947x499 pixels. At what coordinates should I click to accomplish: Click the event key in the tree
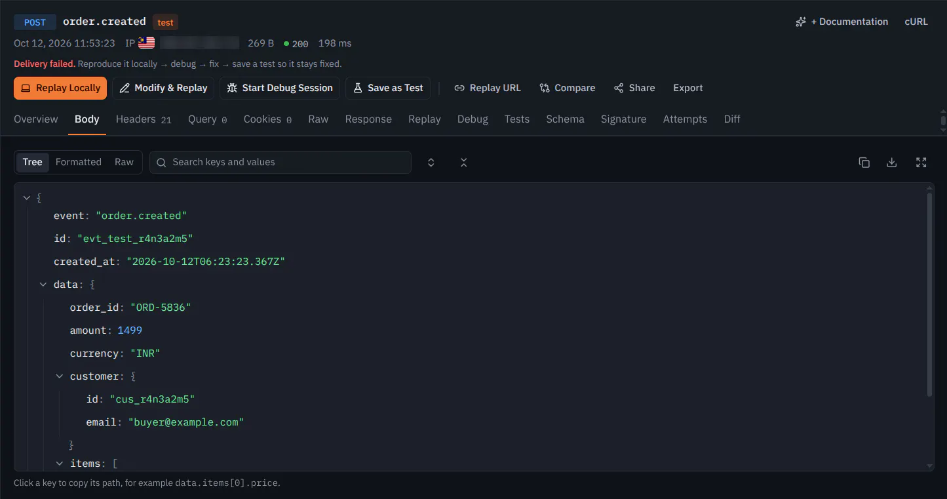[x=69, y=216]
